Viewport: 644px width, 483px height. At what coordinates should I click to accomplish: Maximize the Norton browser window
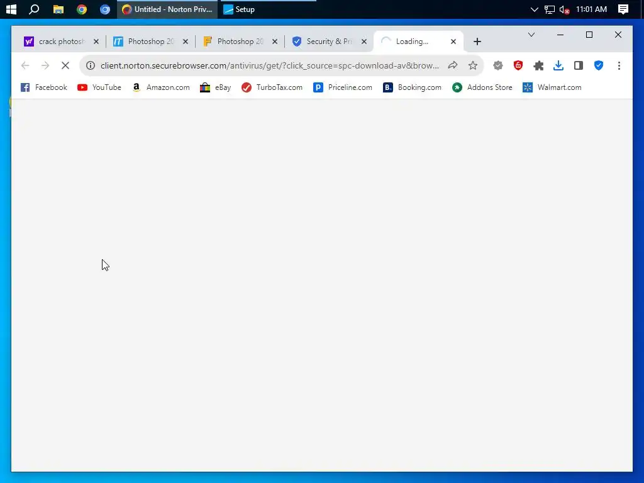click(589, 35)
